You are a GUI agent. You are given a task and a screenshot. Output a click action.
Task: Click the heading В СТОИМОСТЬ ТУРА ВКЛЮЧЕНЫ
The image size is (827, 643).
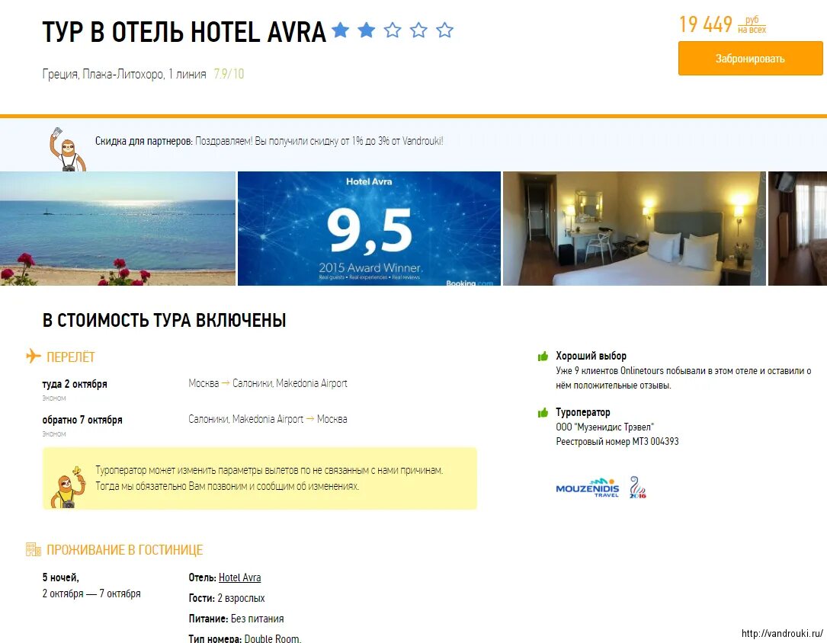point(164,320)
